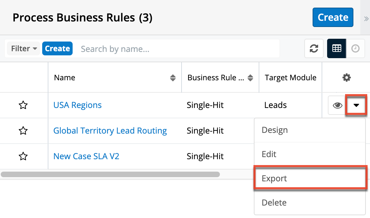Collapse side panel with double chevron
The height and width of the screenshot is (218, 370).
(x=366, y=19)
